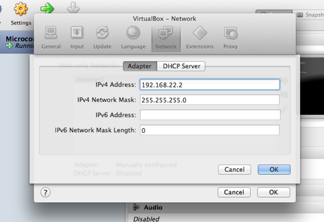
Task: Click the Audio section icon in Manager window
Action: click(x=136, y=207)
